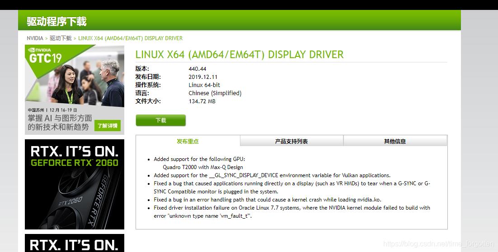
Task: Click the file size 134.72 MB
Action: click(202, 101)
